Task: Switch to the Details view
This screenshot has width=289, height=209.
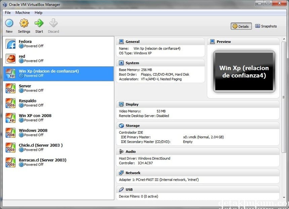Action: [x=241, y=26]
